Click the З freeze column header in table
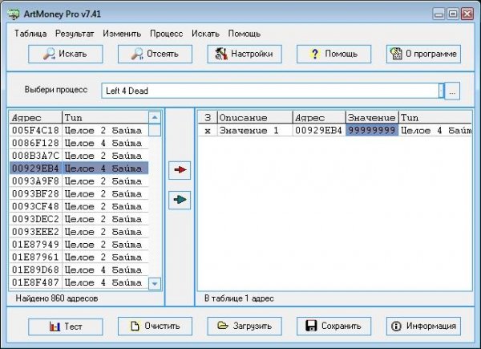Image resolution: width=481 pixels, height=349 pixels. (x=208, y=118)
